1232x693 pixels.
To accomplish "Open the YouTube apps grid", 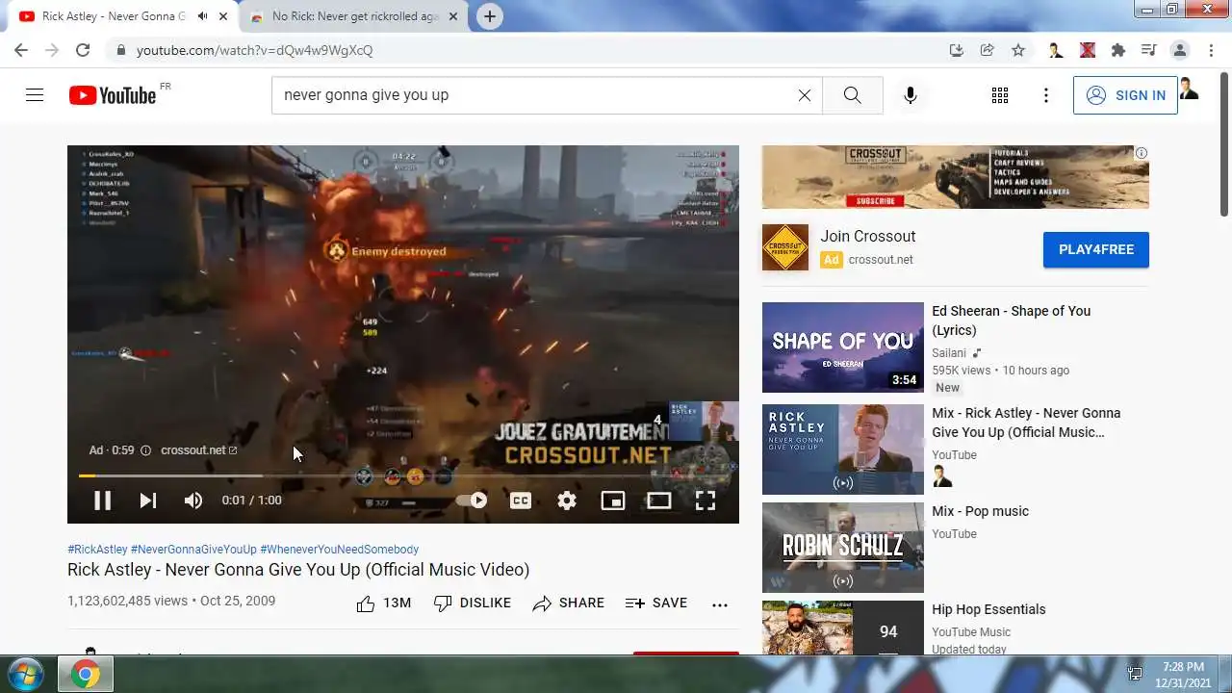I will [x=1000, y=95].
